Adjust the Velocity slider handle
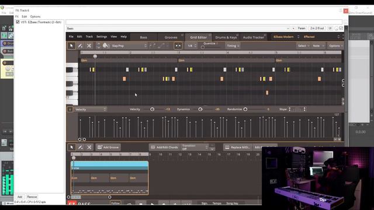Screen dimensions: 374x210 pyautogui.click(x=152, y=109)
